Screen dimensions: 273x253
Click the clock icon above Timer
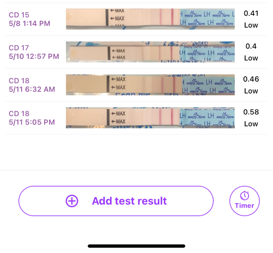[x=244, y=196]
